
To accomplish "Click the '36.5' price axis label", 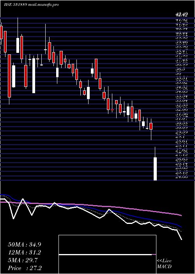I will click(x=179, y=69).
